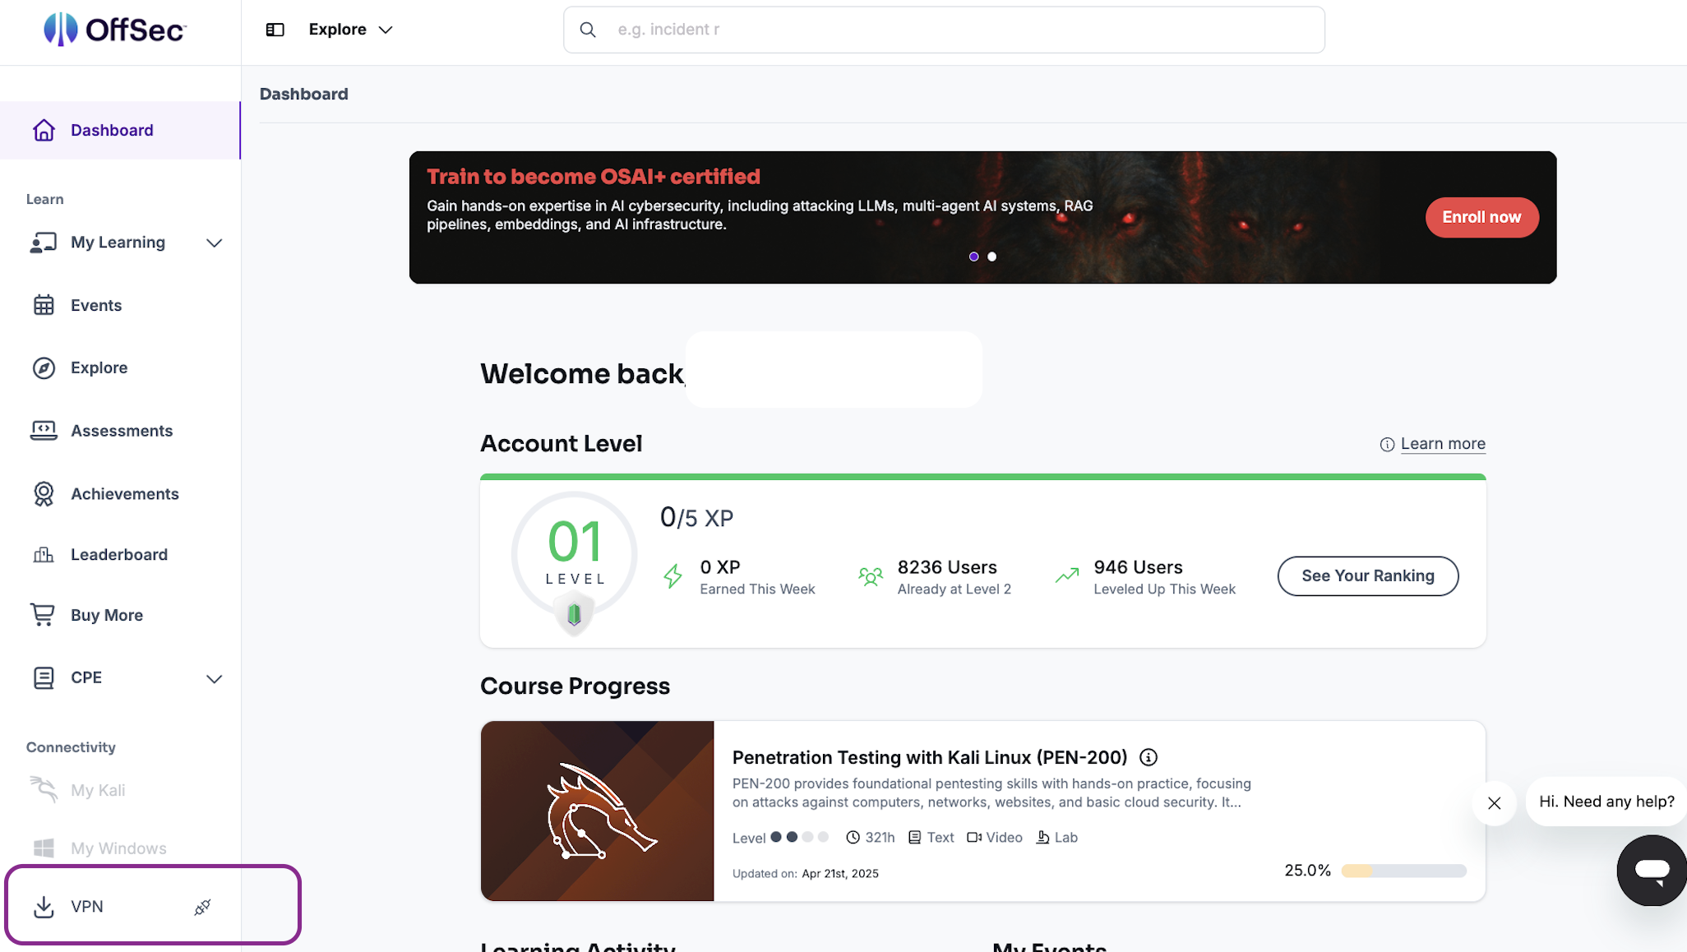Image resolution: width=1687 pixels, height=952 pixels.
Task: Click the Leaderboard podium icon
Action: (x=44, y=555)
